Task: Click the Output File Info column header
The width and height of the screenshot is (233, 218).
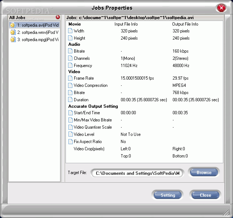Action: click(185, 24)
